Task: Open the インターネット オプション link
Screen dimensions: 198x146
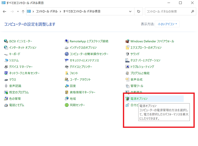Action: coord(23,48)
